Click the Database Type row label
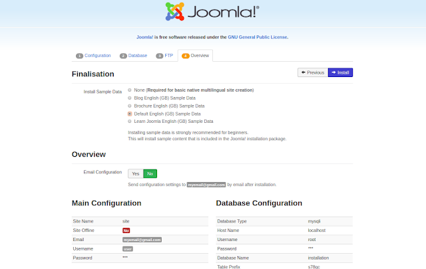The height and width of the screenshot is (269, 426). (x=232, y=221)
